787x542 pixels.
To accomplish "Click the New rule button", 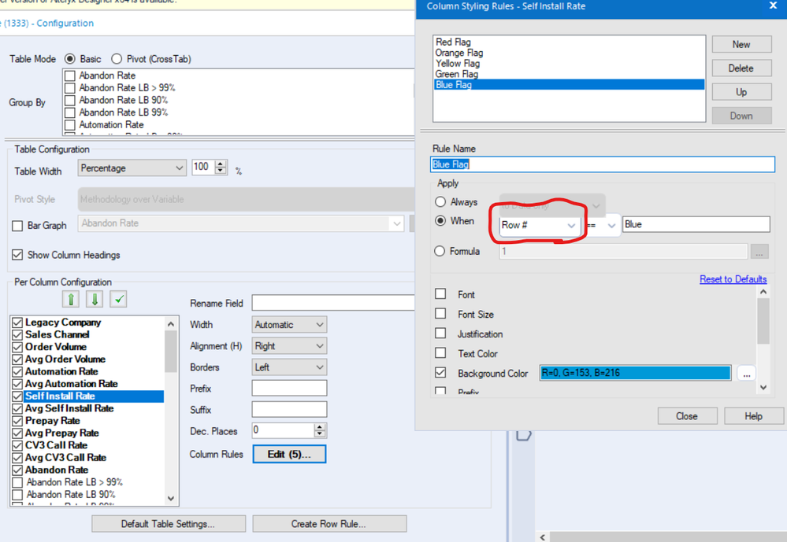I will 741,44.
